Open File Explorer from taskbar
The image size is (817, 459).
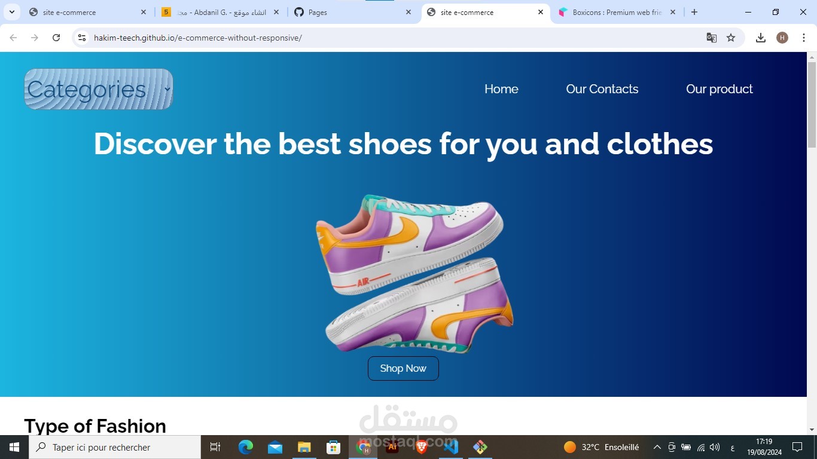click(304, 447)
